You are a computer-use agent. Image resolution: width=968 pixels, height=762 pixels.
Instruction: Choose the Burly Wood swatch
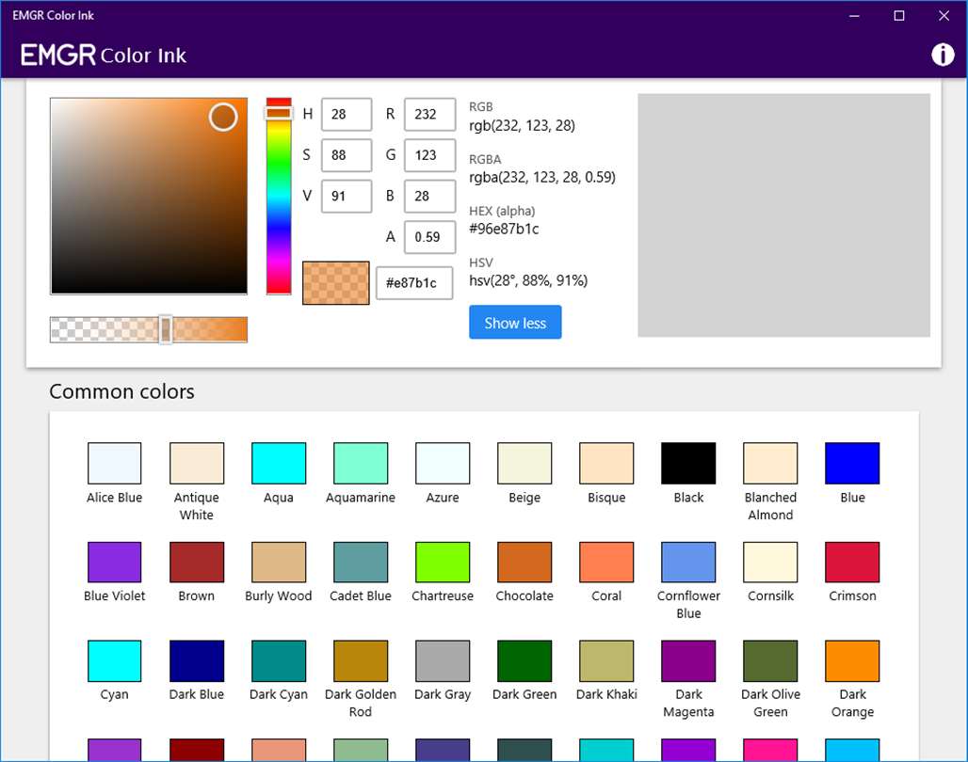click(x=279, y=562)
